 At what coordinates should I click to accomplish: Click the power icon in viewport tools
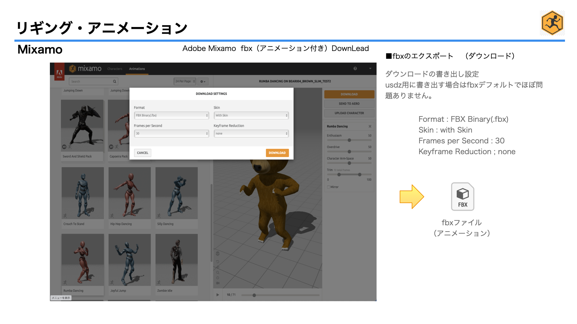(x=218, y=278)
